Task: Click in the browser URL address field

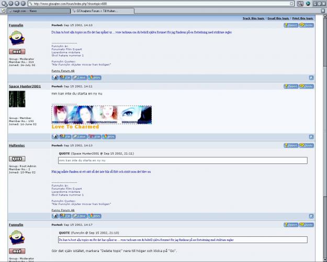Action: coord(157,3)
